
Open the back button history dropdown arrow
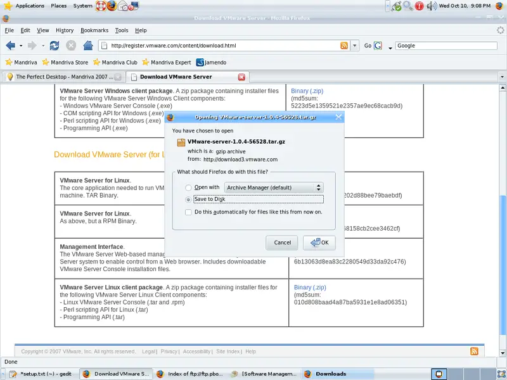[21, 46]
